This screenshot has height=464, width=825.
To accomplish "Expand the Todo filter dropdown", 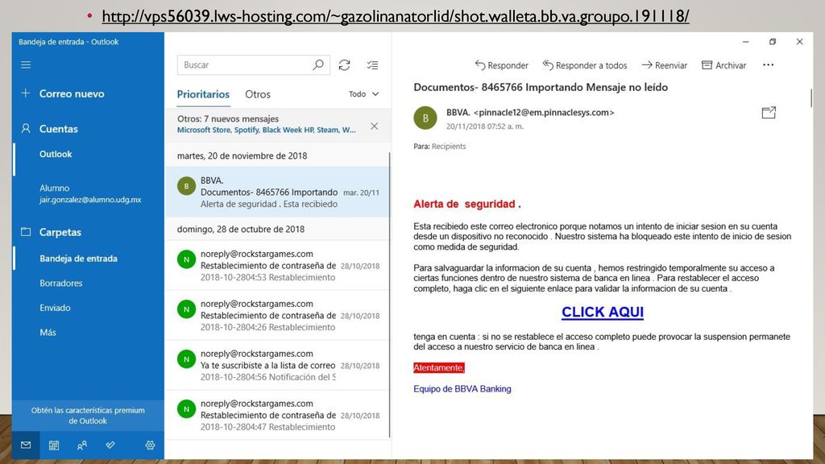I will point(363,93).
